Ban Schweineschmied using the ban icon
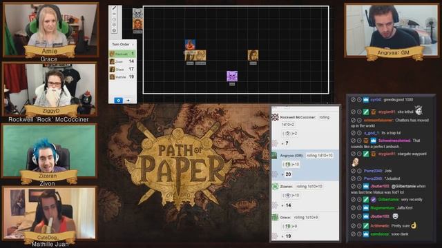The height and width of the screenshot is (248, 442). tap(353, 141)
